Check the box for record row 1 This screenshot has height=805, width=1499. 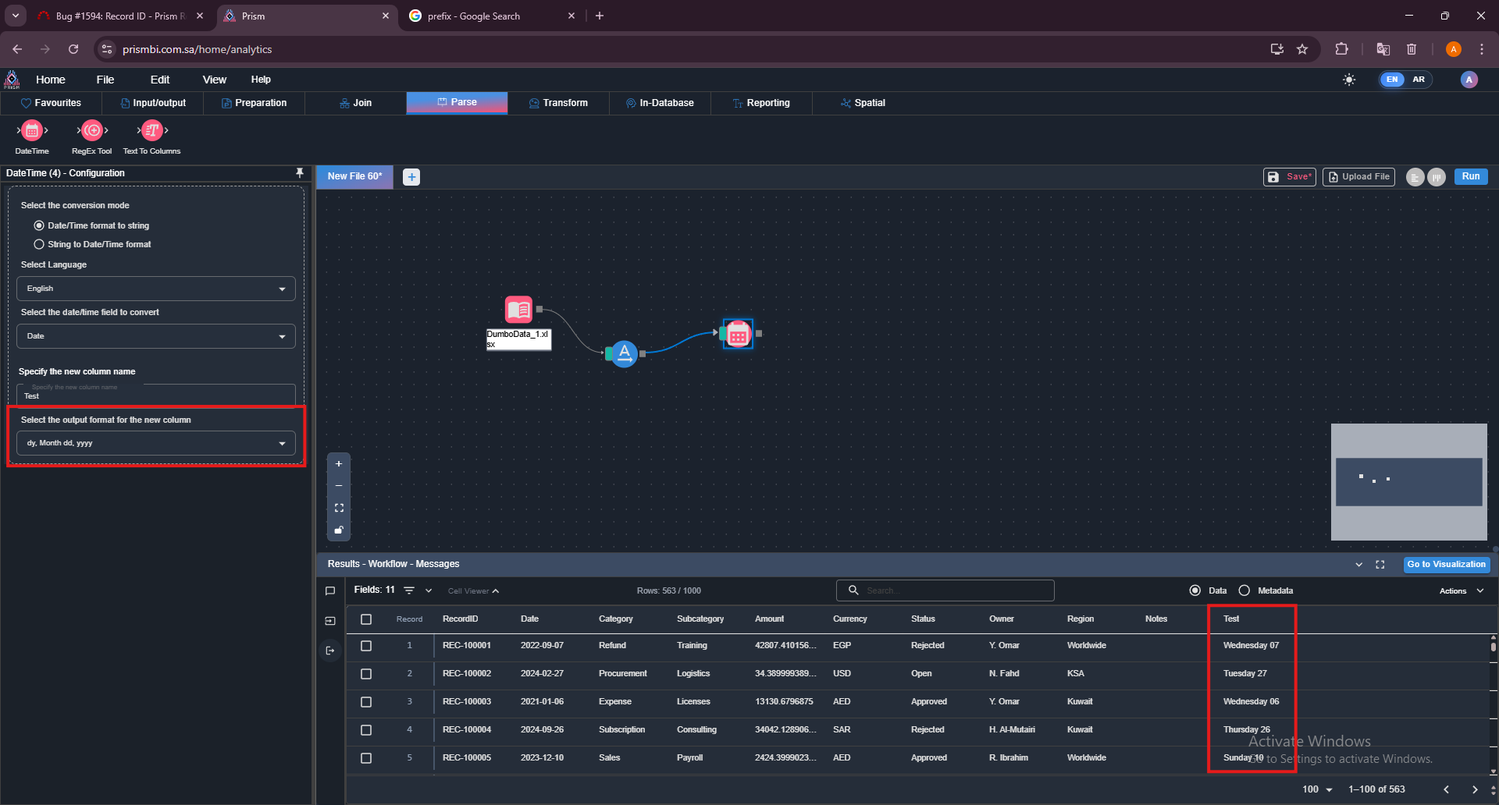pyautogui.click(x=366, y=646)
